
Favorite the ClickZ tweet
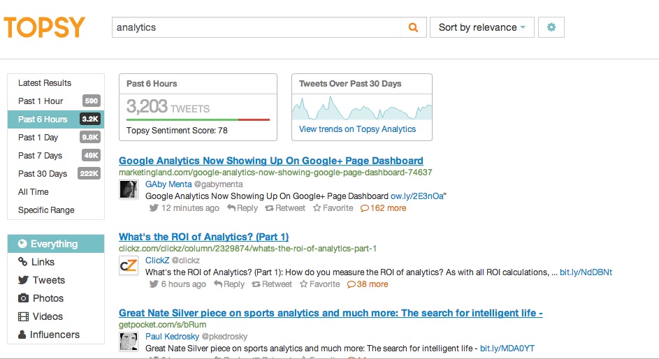pyautogui.click(x=320, y=284)
